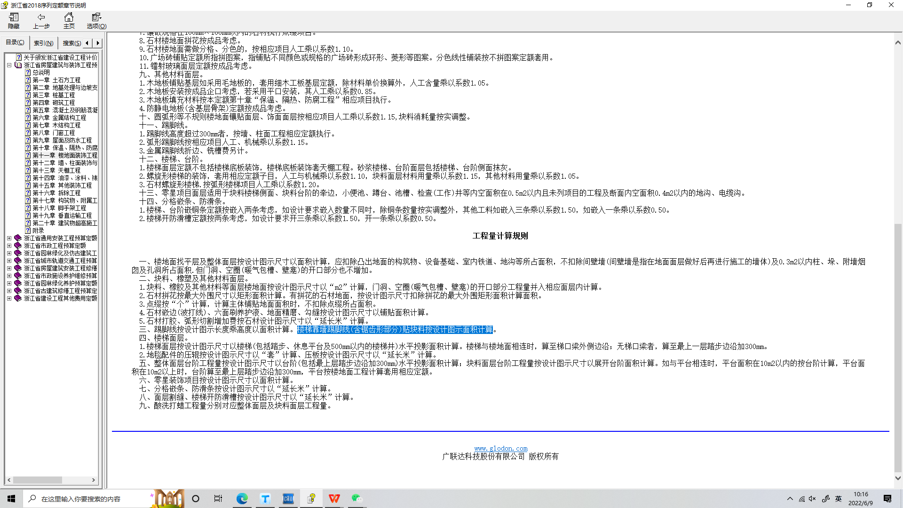Click the right tab-scroll arrow
The height and width of the screenshot is (508, 903).
98,43
